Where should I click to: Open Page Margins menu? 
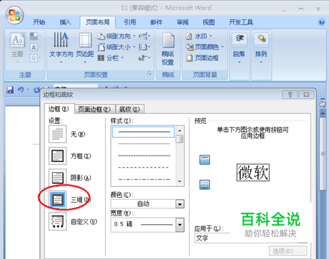85,48
